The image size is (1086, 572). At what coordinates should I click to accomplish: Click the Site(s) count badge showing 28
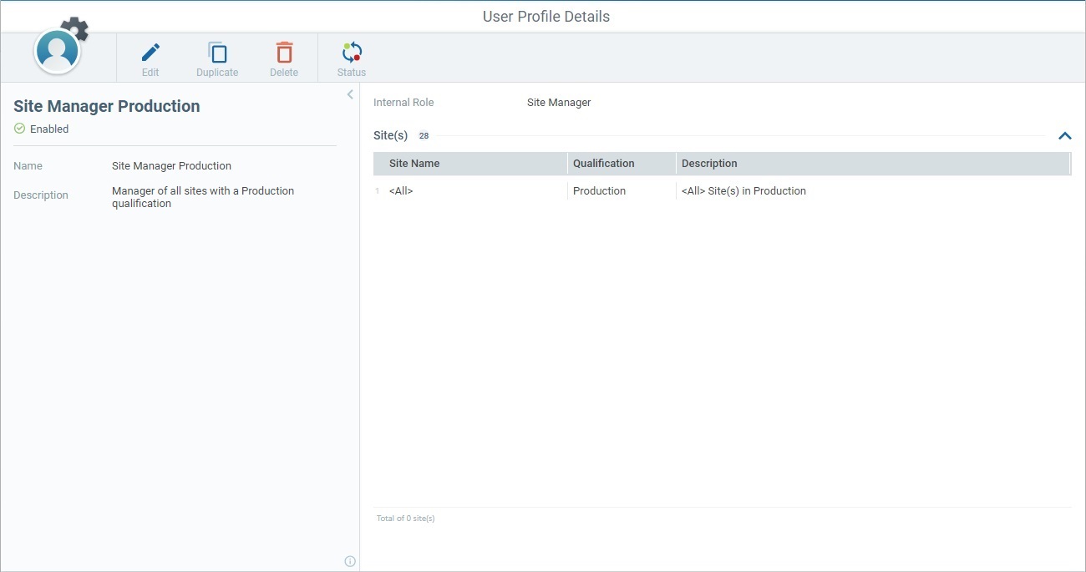coord(424,134)
